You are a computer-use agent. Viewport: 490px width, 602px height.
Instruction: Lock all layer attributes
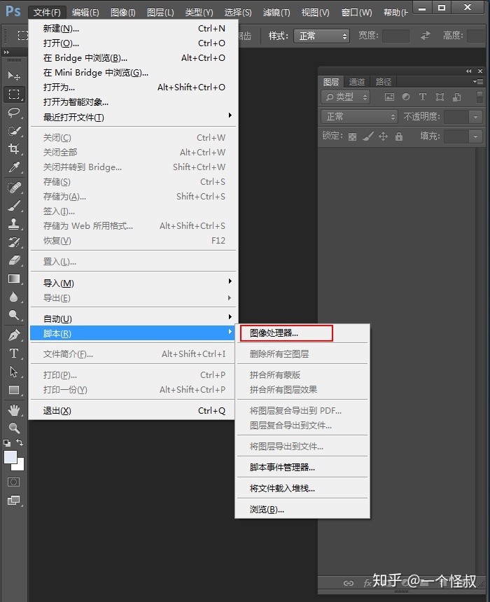click(399, 136)
